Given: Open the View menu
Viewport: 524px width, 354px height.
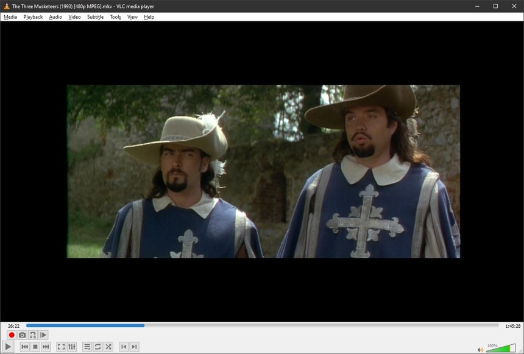Looking at the screenshot, I should coord(132,17).
